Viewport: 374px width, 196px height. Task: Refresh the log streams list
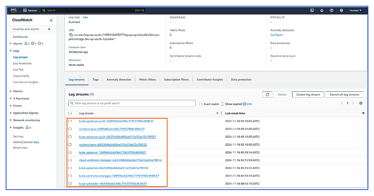point(267,94)
